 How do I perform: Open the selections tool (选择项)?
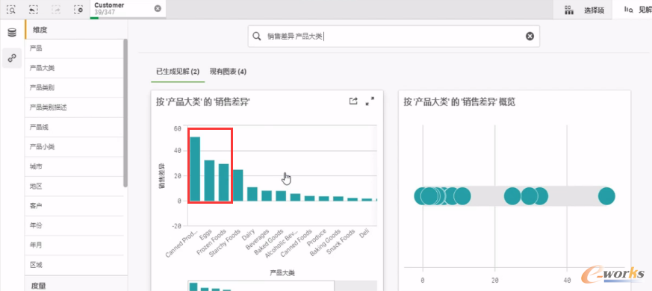pos(584,10)
